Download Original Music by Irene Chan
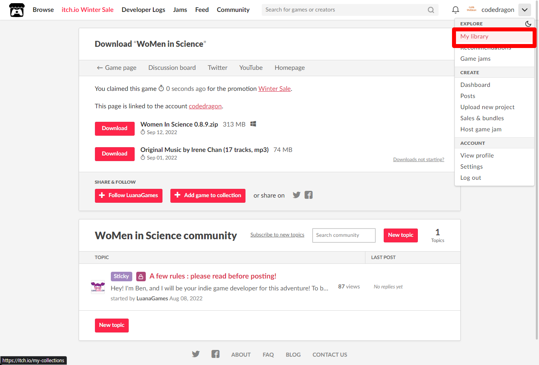The image size is (539, 365). [114, 154]
